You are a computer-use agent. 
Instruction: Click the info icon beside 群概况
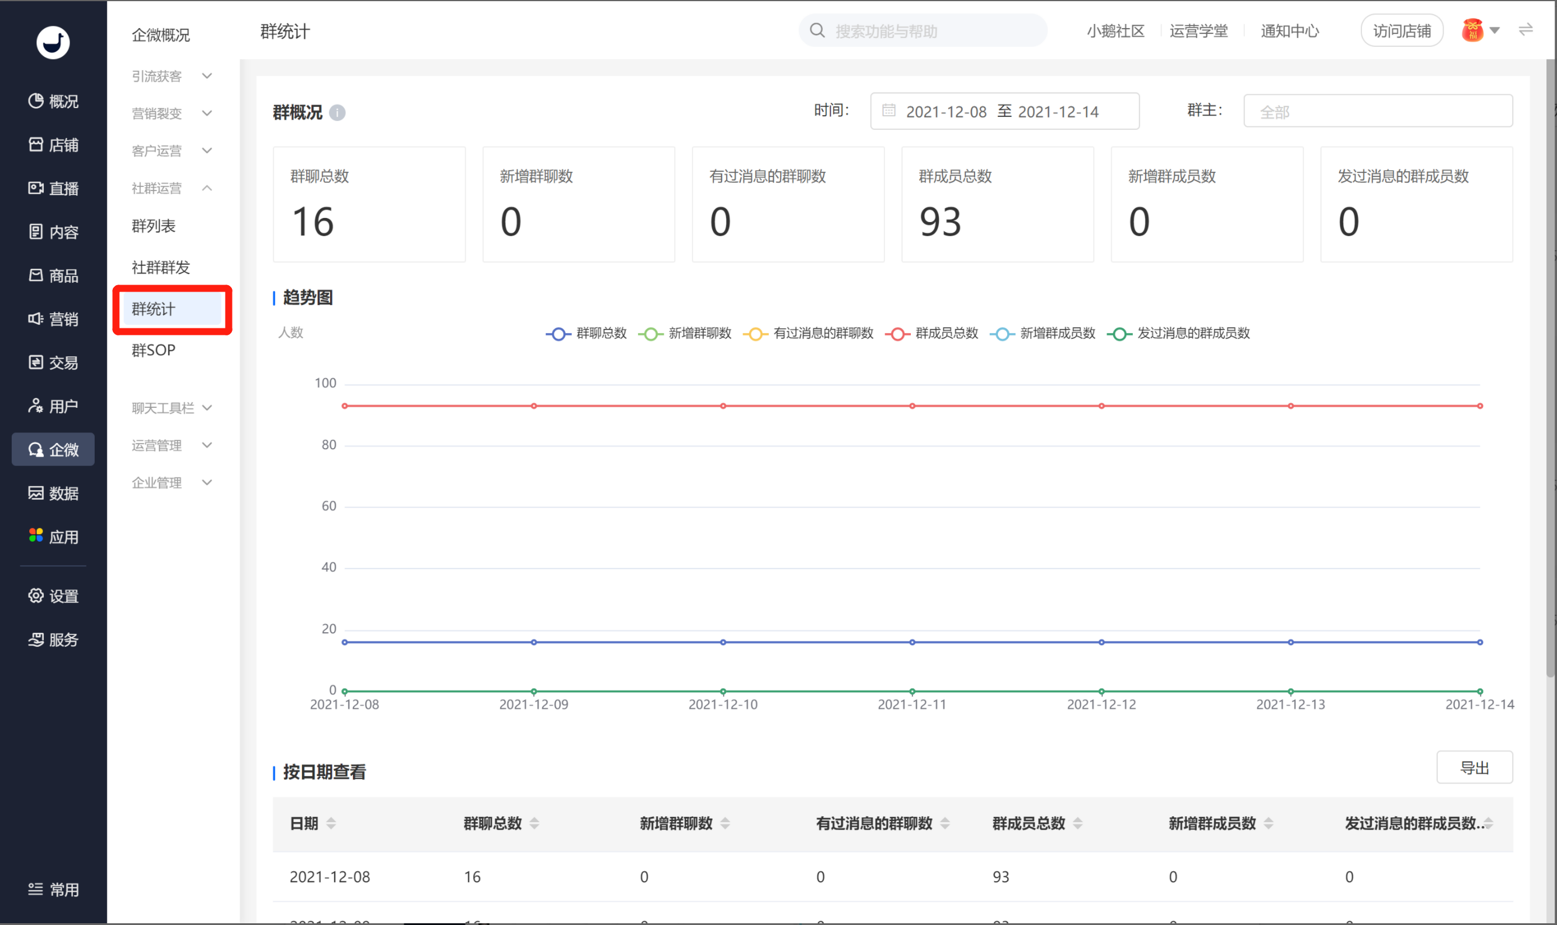click(x=337, y=113)
